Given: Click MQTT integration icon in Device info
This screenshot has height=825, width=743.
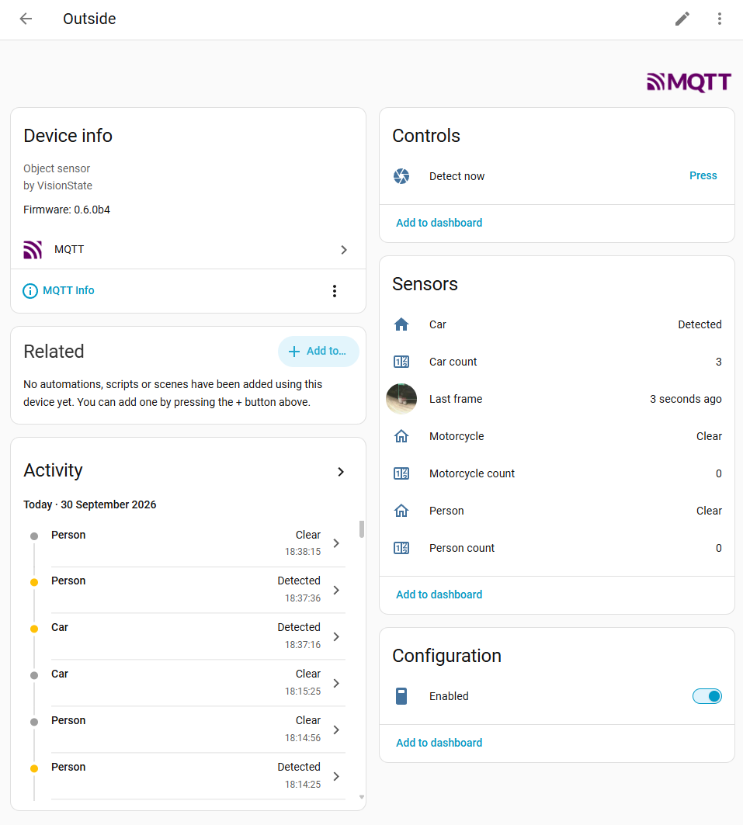Looking at the screenshot, I should (x=33, y=249).
